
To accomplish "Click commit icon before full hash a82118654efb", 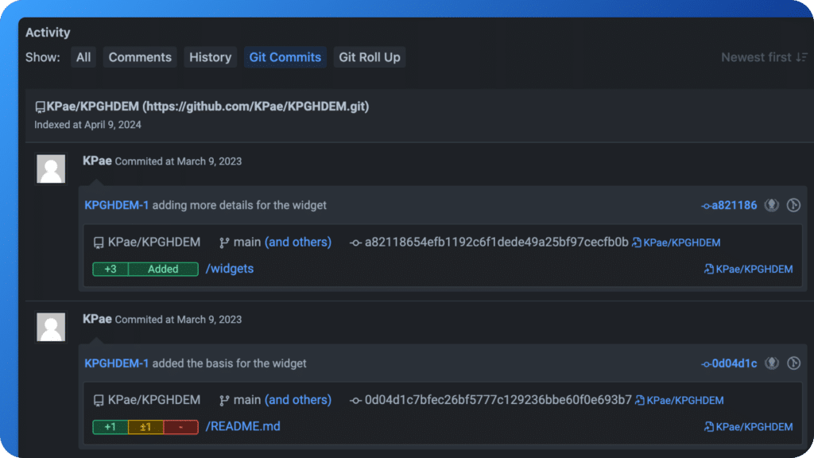I will click(355, 243).
